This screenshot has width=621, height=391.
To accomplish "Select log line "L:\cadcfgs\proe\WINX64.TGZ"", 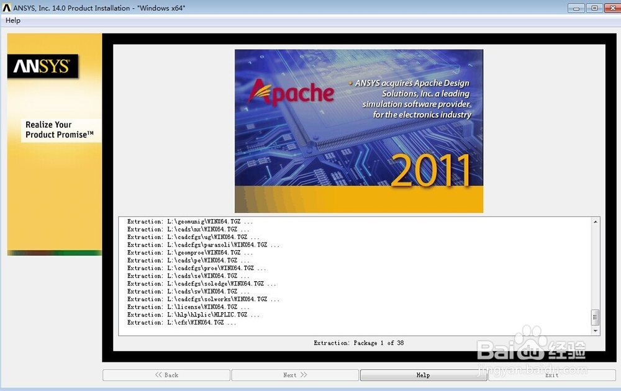I will 196,268.
